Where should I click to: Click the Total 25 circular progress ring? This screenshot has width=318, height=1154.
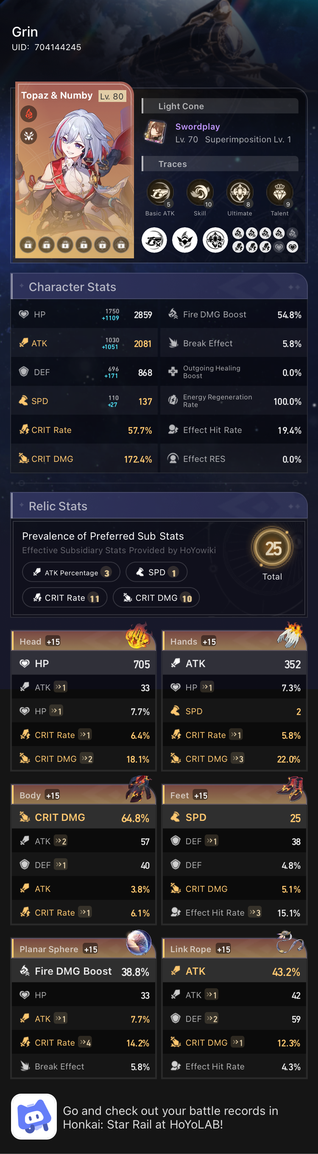(272, 547)
